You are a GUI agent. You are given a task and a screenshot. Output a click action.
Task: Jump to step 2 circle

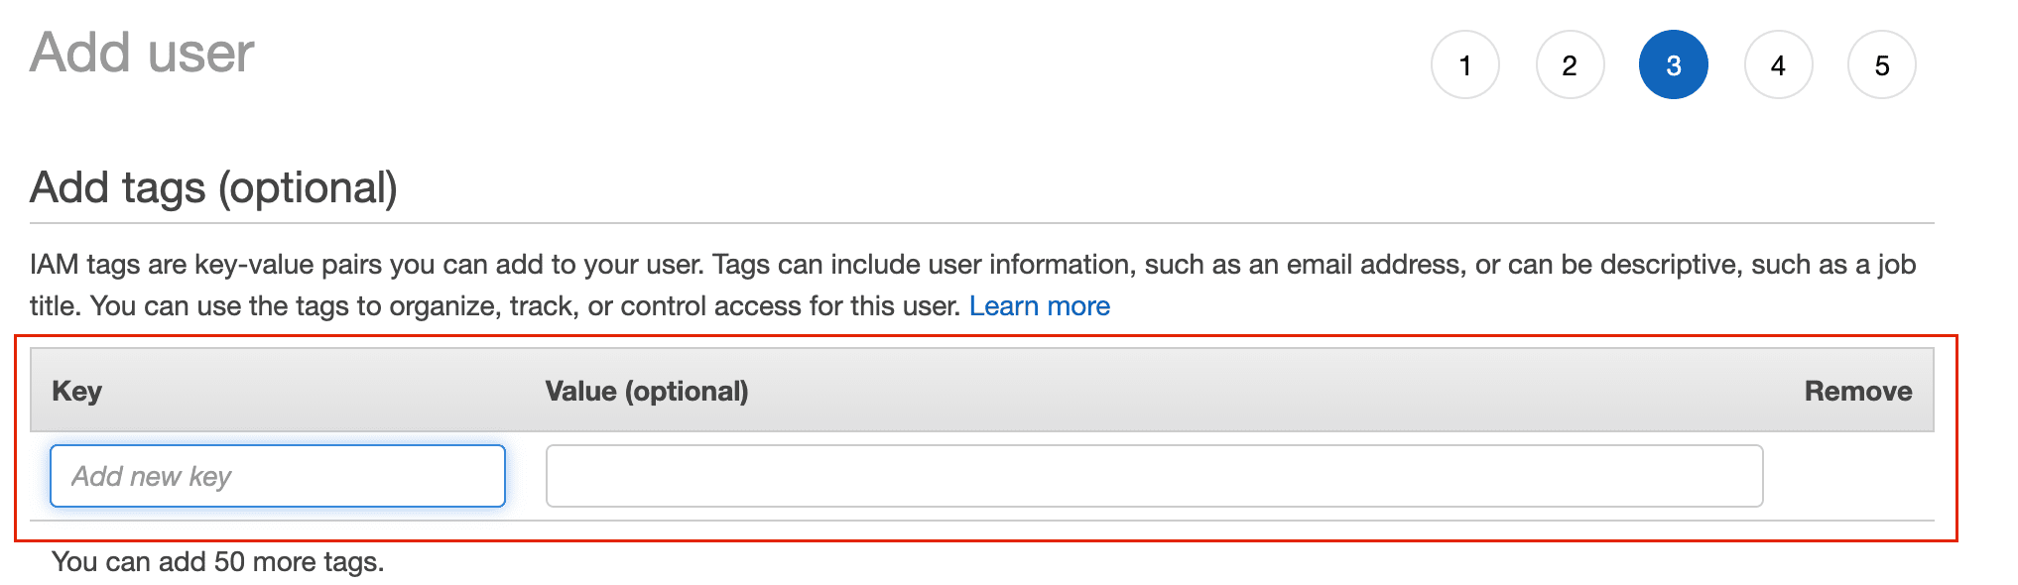click(x=1570, y=65)
